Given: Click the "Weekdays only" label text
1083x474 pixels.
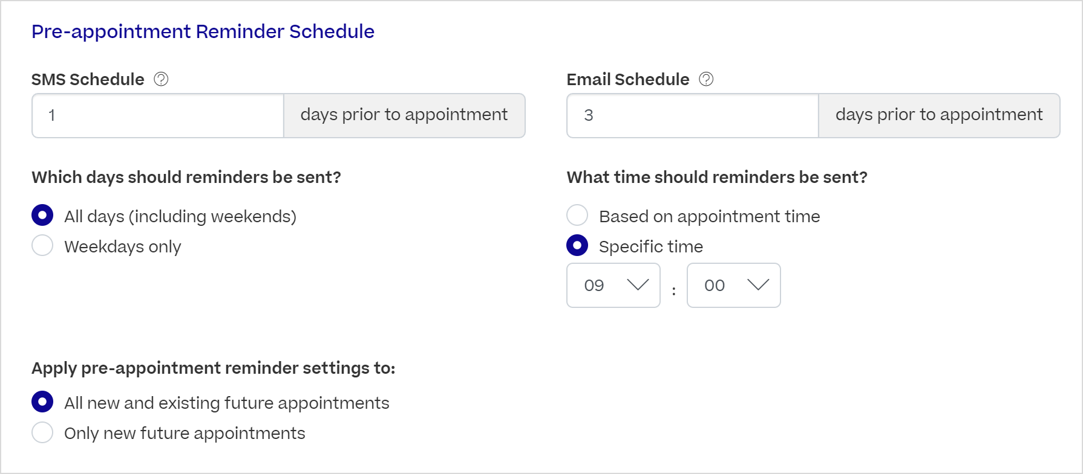Looking at the screenshot, I should [122, 246].
